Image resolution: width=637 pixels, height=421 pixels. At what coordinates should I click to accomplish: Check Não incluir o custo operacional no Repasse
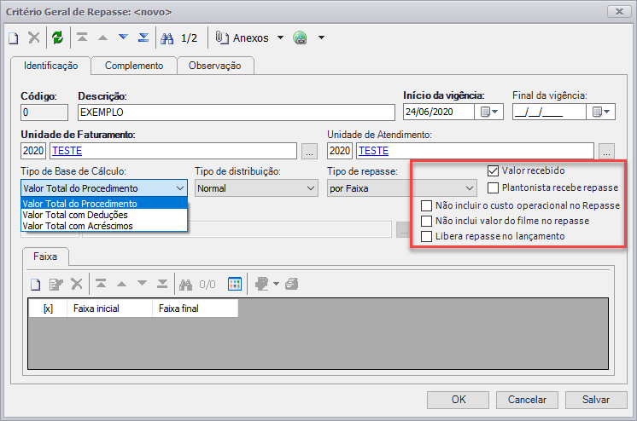click(x=426, y=205)
